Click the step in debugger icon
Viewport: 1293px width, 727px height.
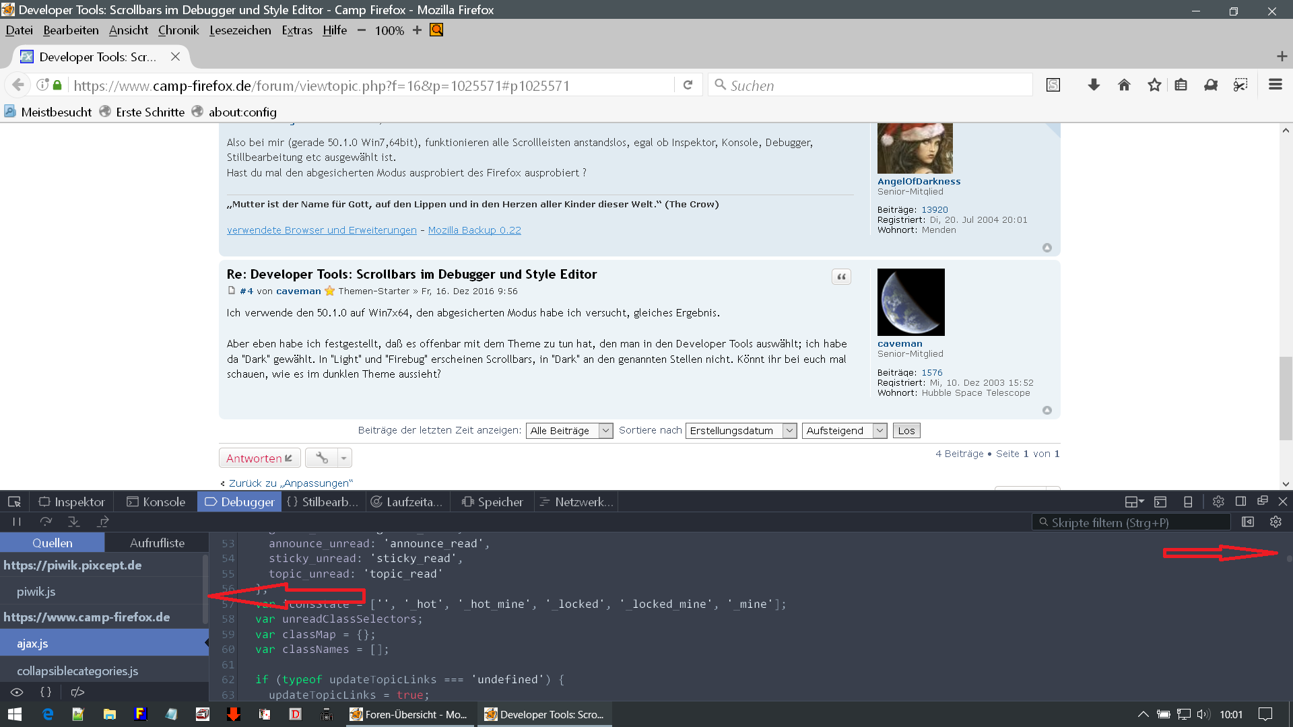point(74,522)
